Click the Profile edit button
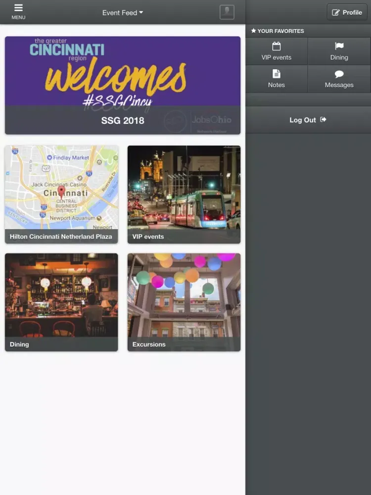The width and height of the screenshot is (371, 495). 347,12
